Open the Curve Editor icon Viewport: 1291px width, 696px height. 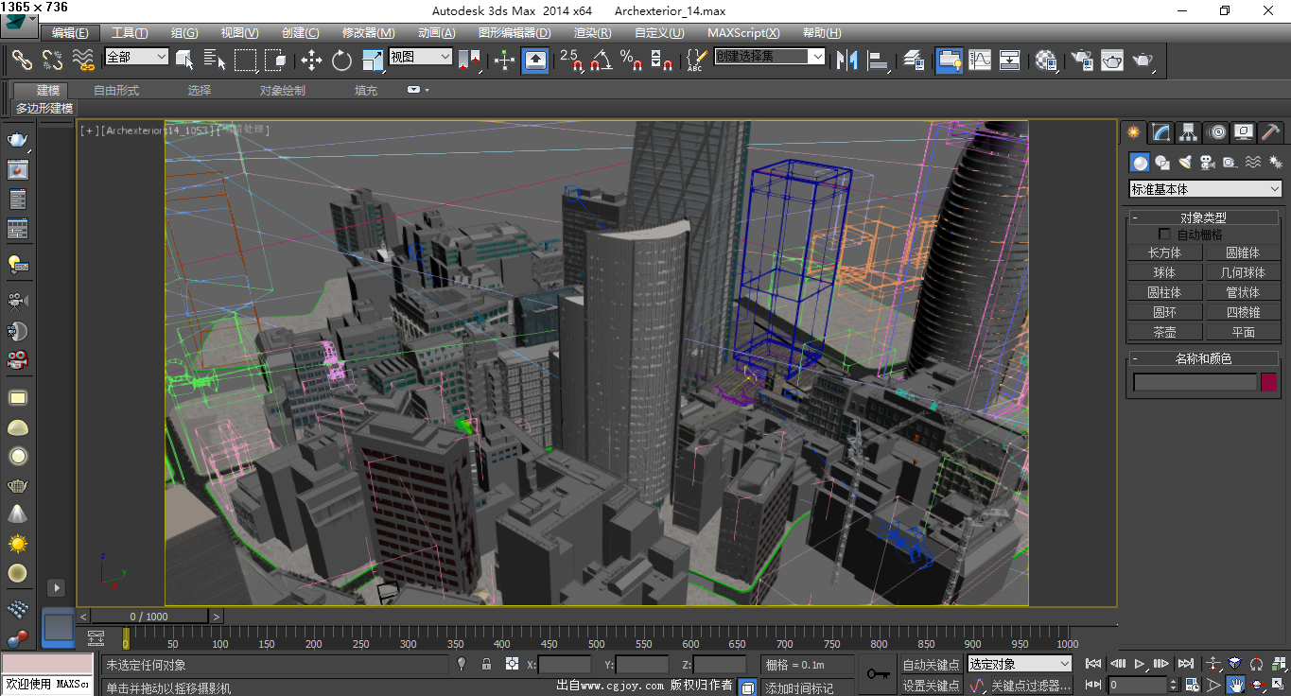(x=980, y=61)
